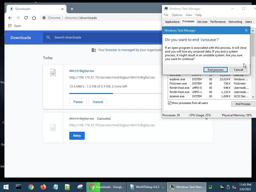
Task: Launch Chrome from the taskbar
Action: tap(31, 187)
